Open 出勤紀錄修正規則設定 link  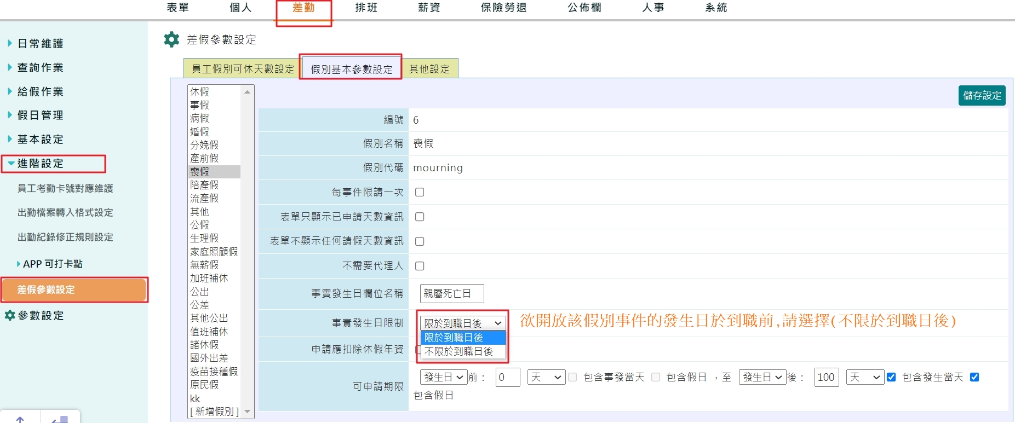click(65, 237)
